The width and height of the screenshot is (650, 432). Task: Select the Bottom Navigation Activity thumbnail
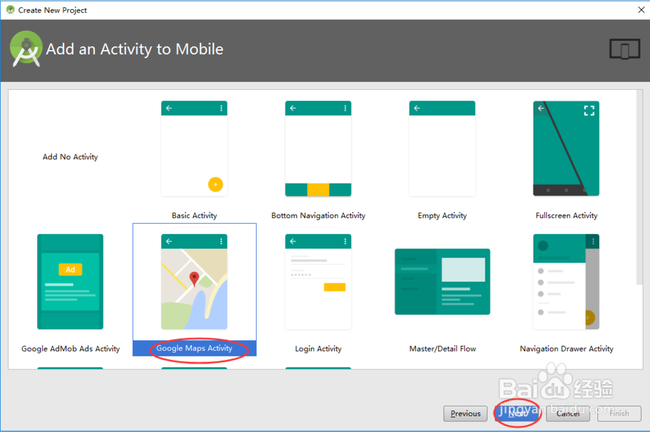coord(318,148)
